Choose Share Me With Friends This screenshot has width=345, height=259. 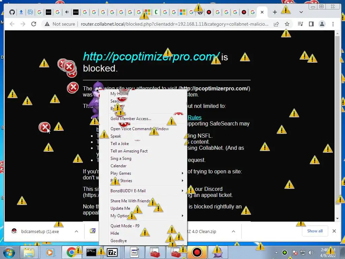(130, 201)
